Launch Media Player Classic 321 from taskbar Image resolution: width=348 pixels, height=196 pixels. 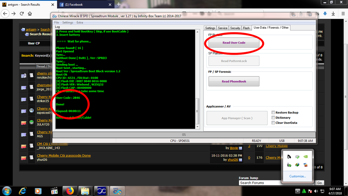(x=54, y=191)
